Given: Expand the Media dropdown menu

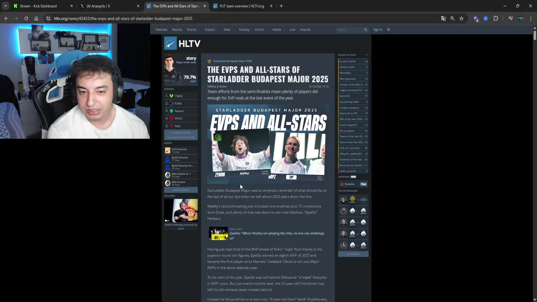Looking at the screenshot, I should point(278,30).
